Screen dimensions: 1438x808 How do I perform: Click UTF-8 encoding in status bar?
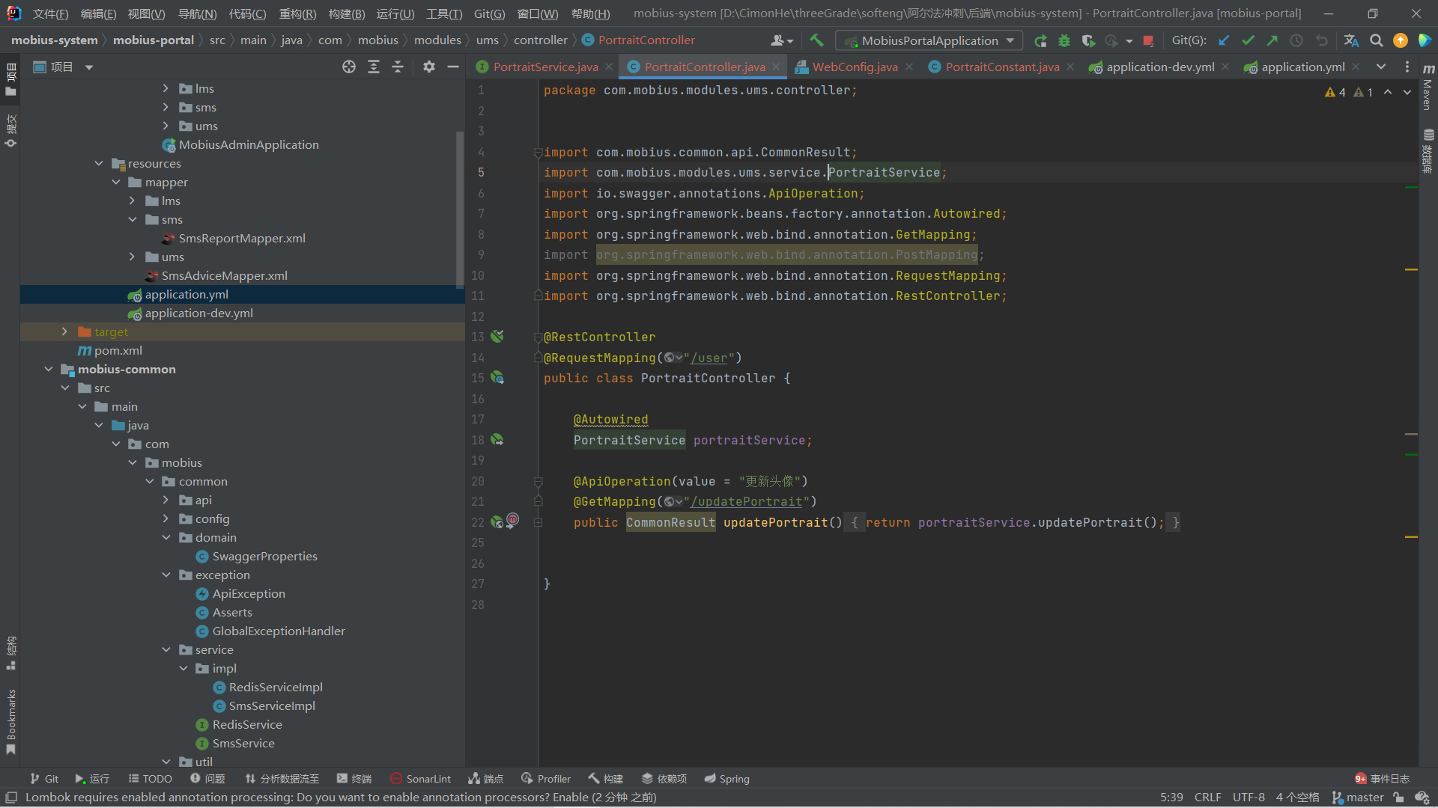[1249, 798]
